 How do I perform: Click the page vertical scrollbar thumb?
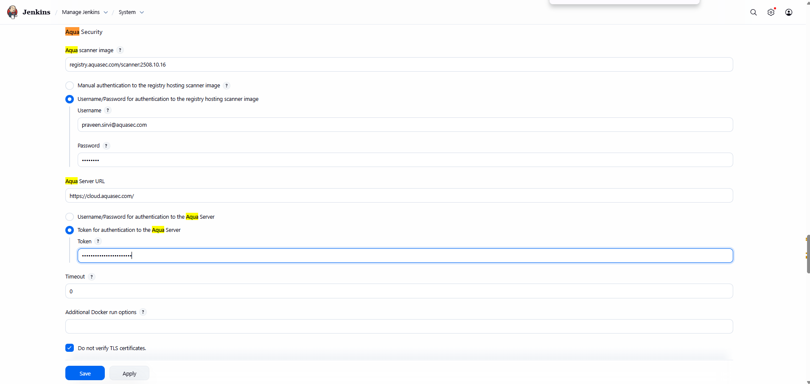(808, 254)
